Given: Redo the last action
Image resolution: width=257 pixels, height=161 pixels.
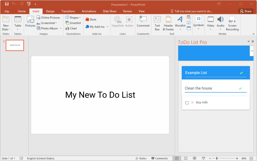Looking at the screenshot, I should pos(22,4).
